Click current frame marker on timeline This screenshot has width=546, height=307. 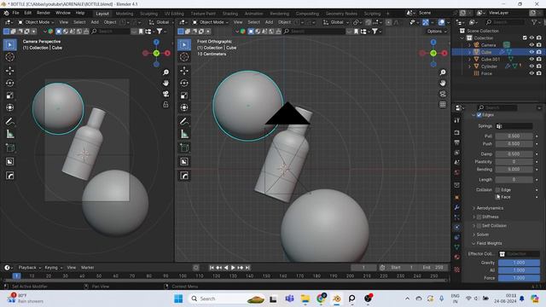16,276
